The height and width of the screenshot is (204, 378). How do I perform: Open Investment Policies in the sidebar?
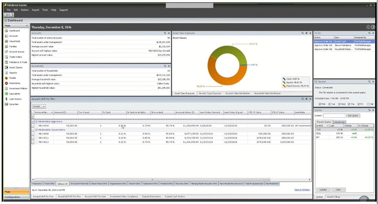[x=18, y=89]
